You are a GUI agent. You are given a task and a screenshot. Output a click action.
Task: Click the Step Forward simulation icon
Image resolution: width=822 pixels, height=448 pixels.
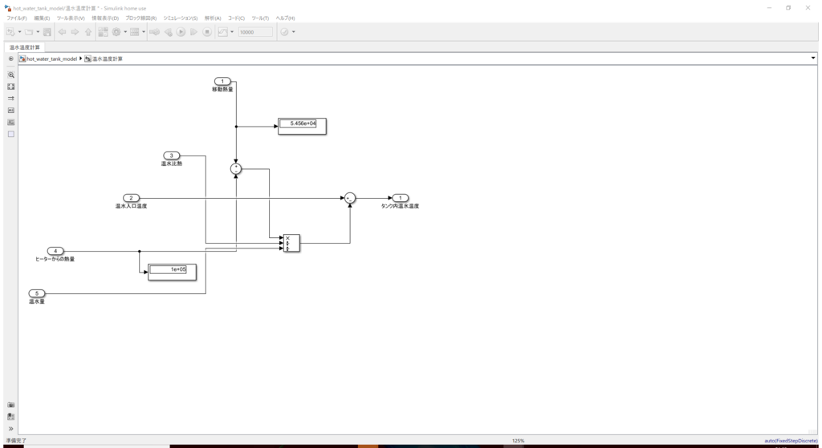coord(194,32)
